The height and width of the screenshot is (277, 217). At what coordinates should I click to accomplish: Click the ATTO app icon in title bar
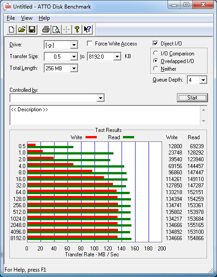(x=8, y=7)
